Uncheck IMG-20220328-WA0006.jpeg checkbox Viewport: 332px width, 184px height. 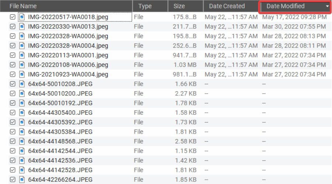tap(13, 36)
